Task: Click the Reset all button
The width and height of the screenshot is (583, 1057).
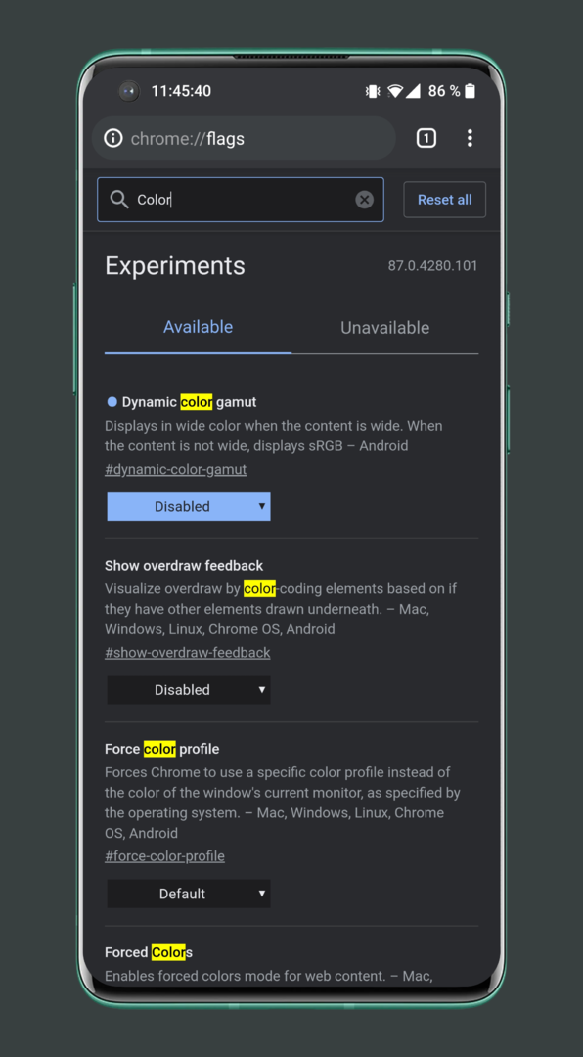Action: pyautogui.click(x=445, y=200)
